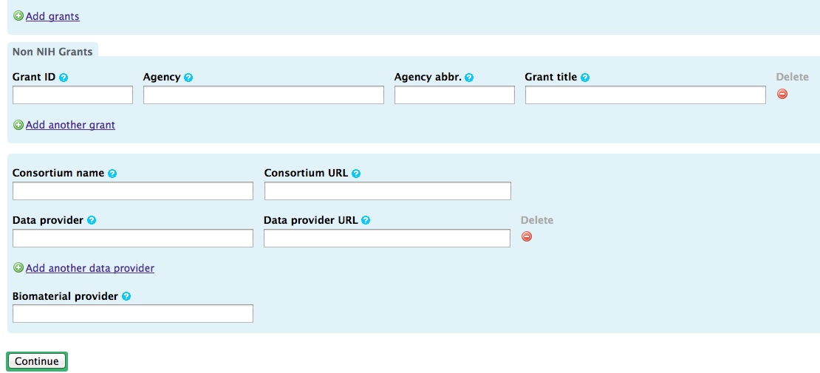The height and width of the screenshot is (373, 820).
Task: Click Add another data provider link
Action: tap(89, 268)
